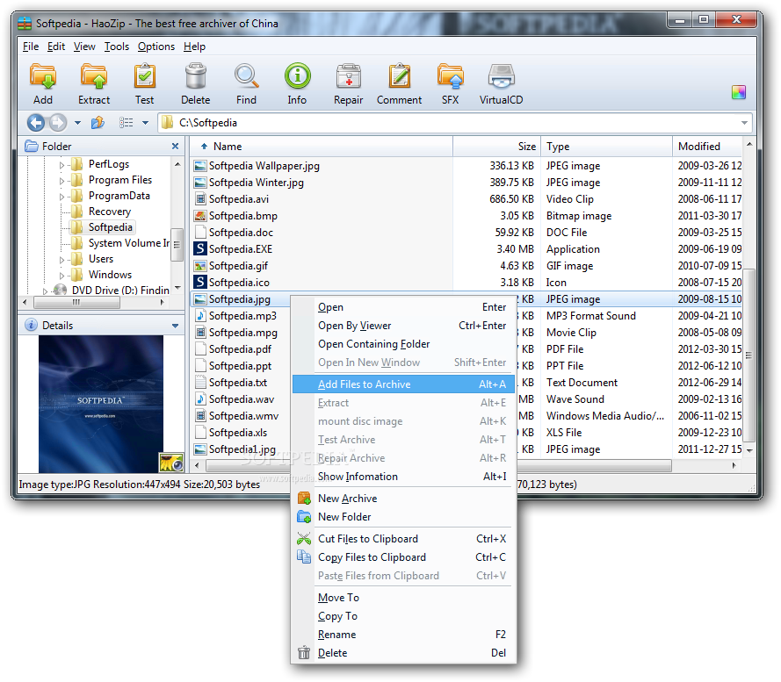The width and height of the screenshot is (781, 682).
Task: Expand the DVD Drive (D:) node
Action: [x=46, y=291]
